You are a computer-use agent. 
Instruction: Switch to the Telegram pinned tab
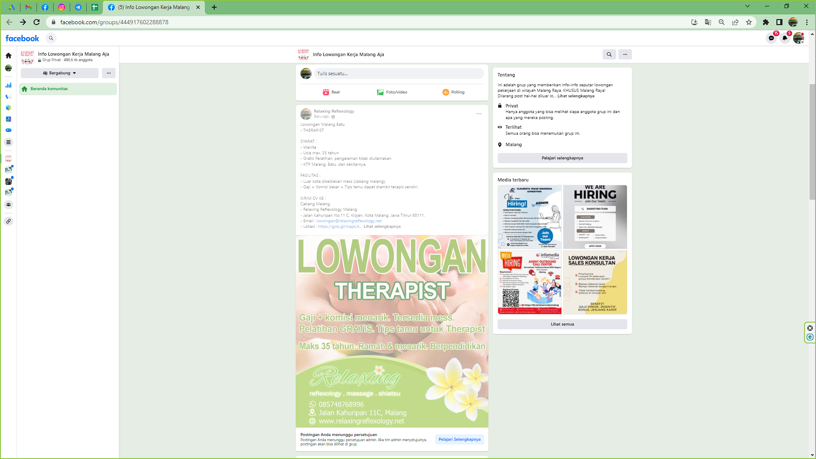point(78,7)
